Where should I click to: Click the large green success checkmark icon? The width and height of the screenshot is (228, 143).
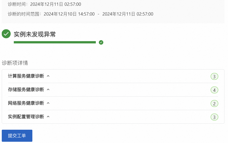point(6,34)
